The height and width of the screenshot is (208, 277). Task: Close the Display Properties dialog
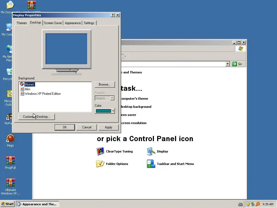pyautogui.click(x=118, y=15)
